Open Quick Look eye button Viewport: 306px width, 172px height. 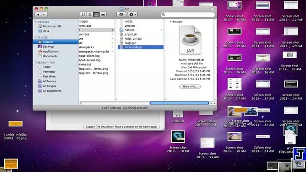point(121,14)
